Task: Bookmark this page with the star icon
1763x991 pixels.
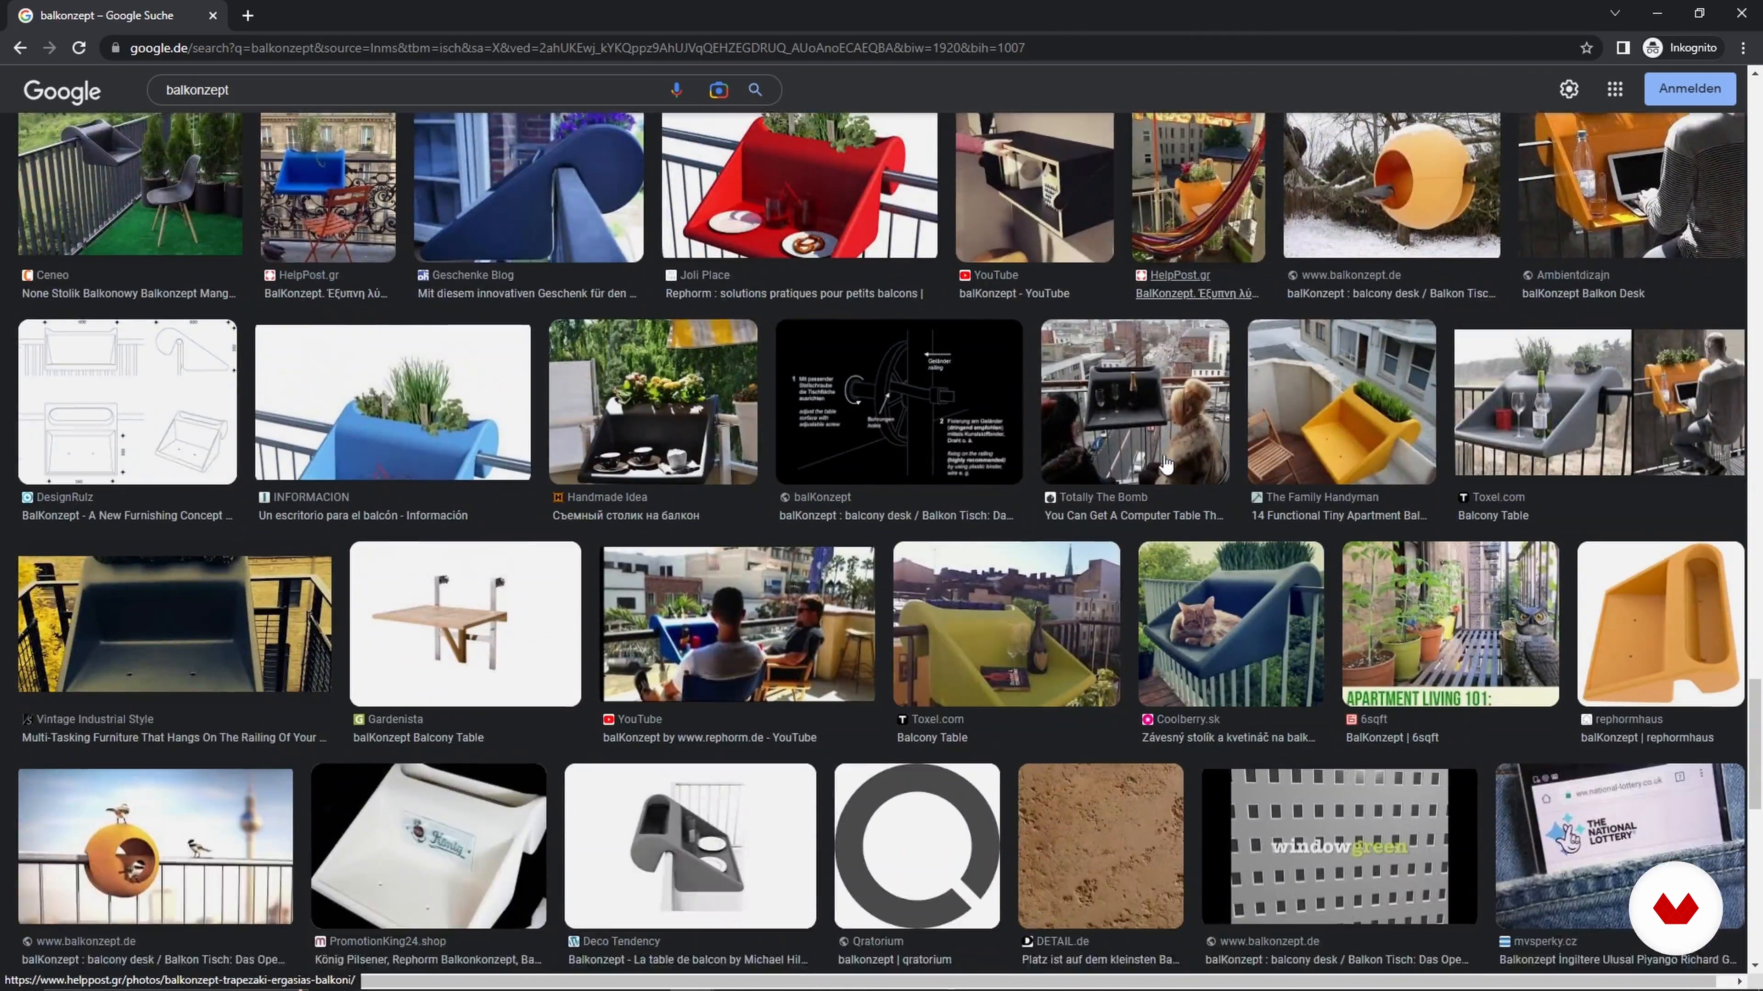Action: (1586, 48)
